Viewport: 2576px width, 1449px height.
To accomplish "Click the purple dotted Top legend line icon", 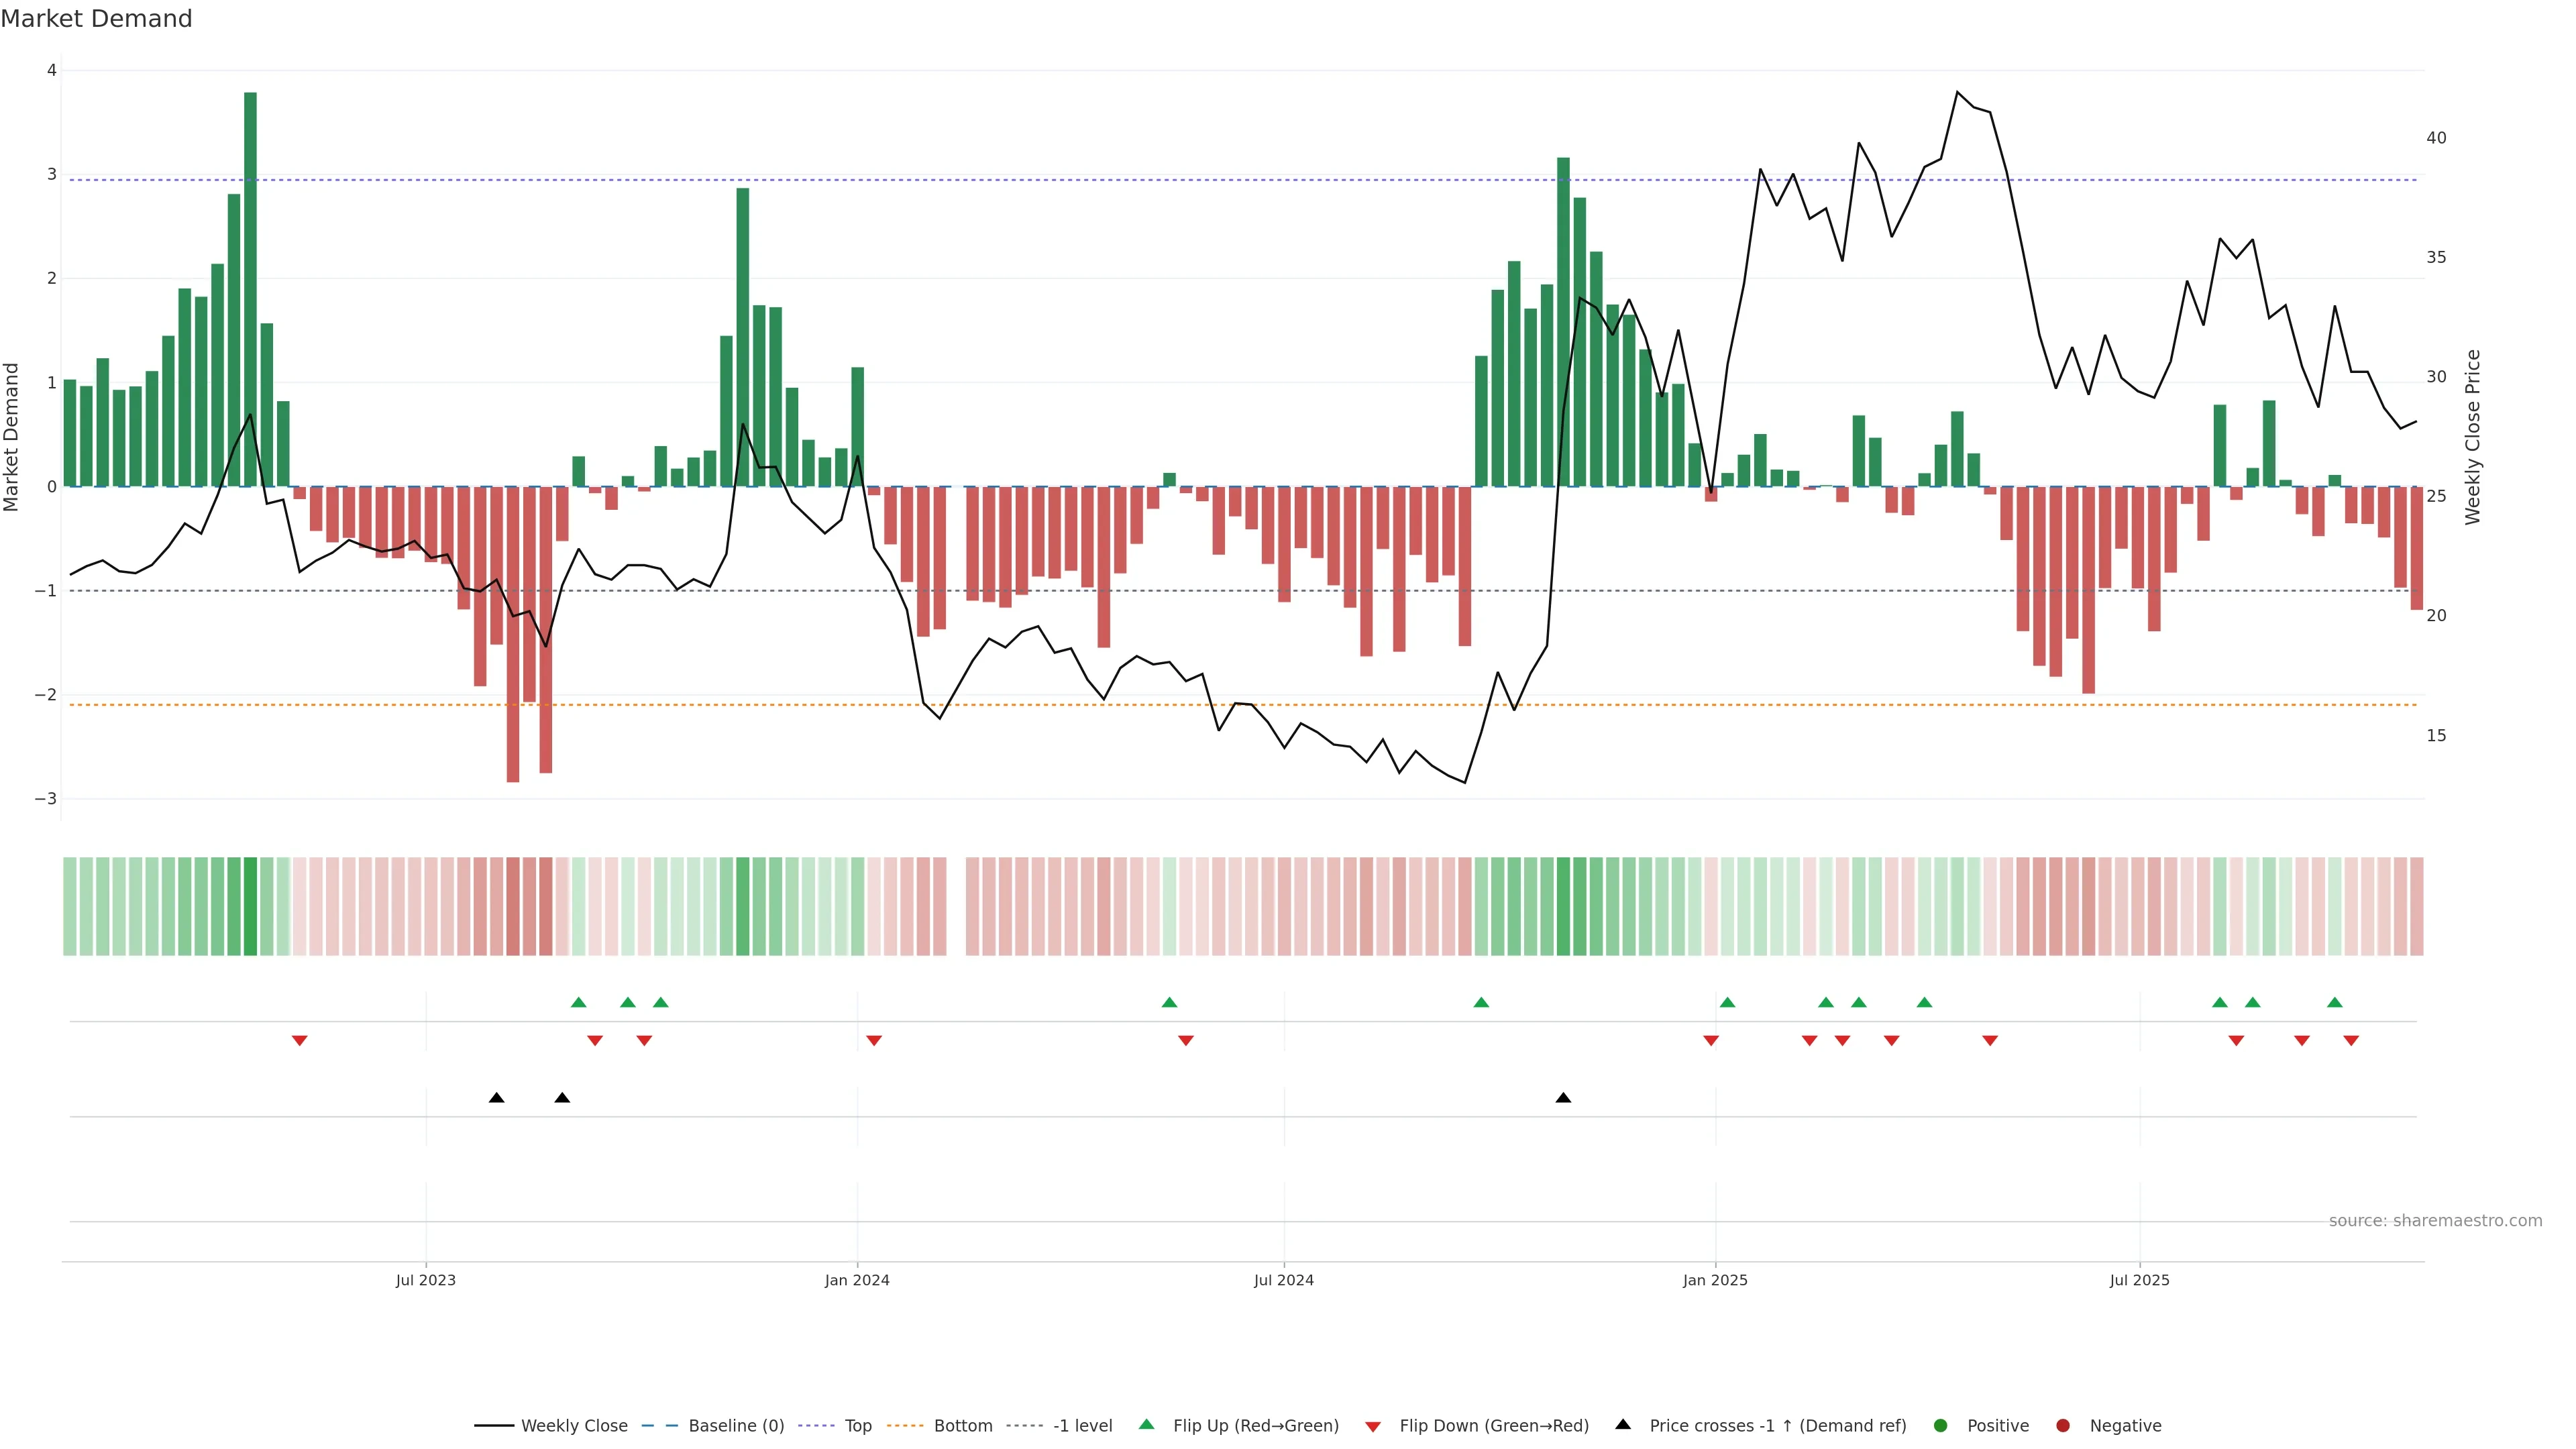I will 817,1425.
